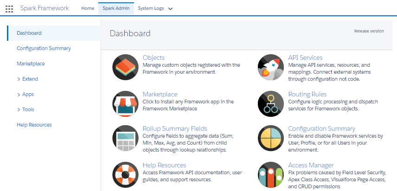Click the Tools sidebar label
The image size is (397, 191).
(28, 109)
